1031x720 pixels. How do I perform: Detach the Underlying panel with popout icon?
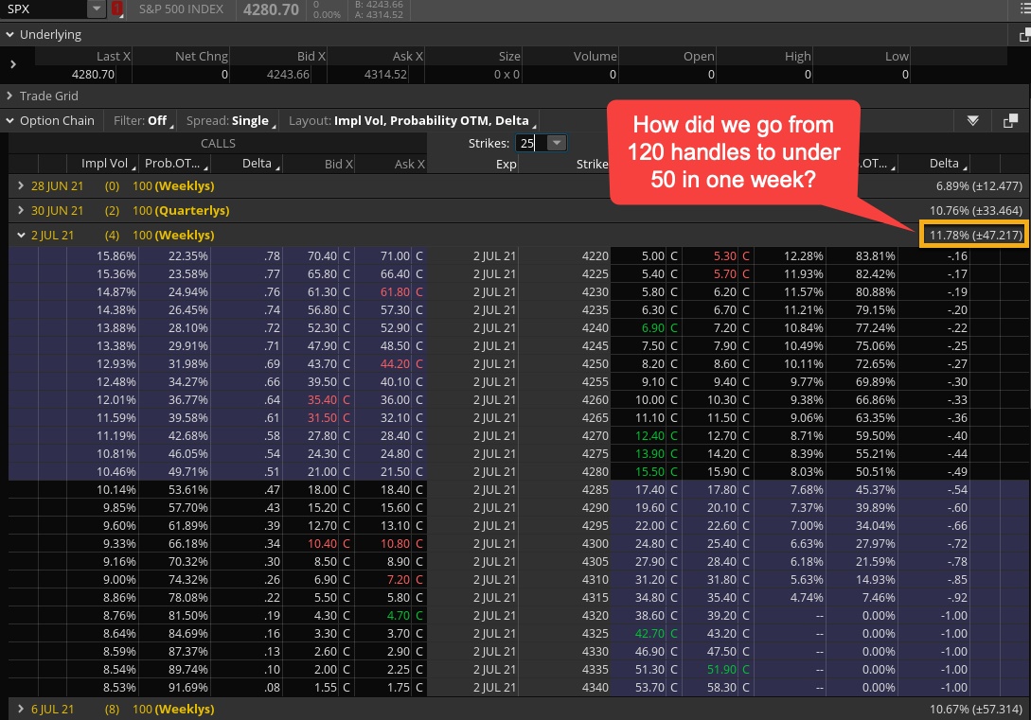1024,35
